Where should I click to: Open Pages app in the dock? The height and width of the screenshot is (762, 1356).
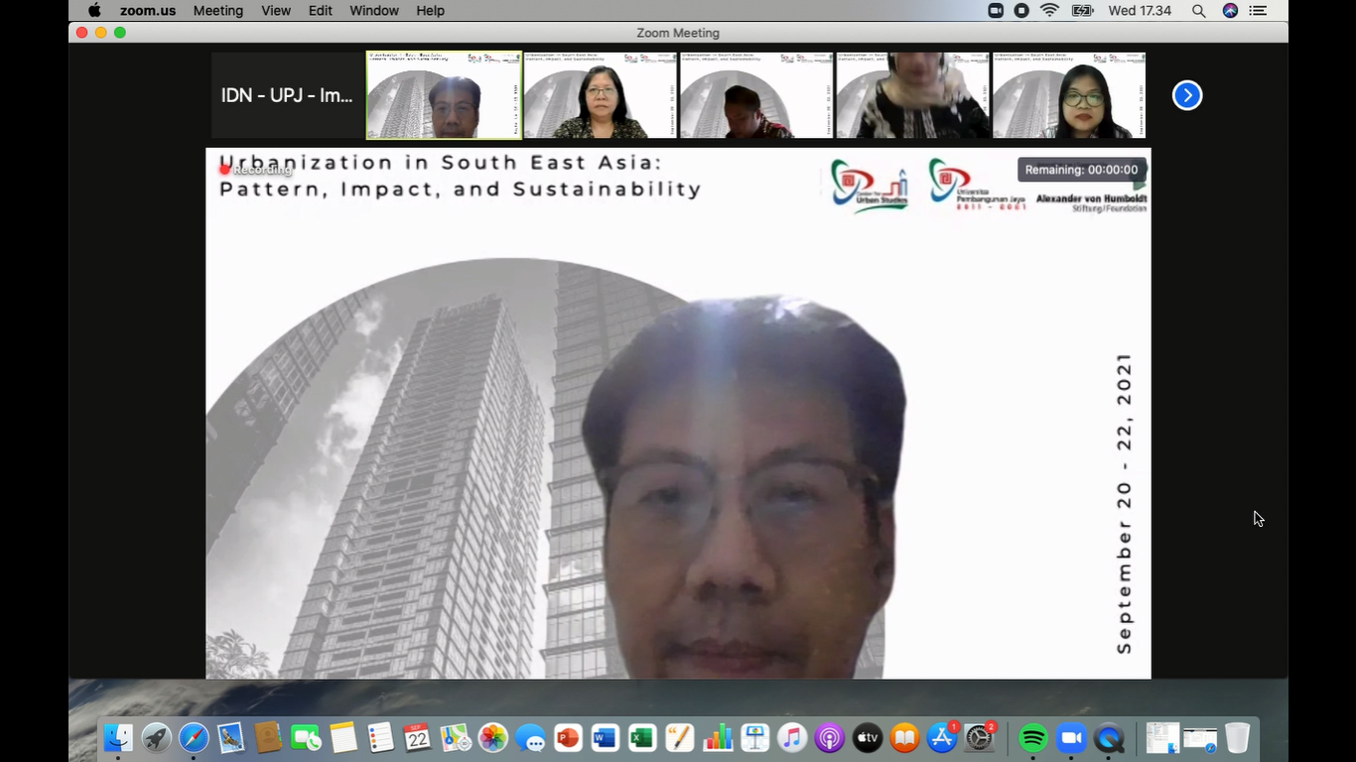(680, 737)
